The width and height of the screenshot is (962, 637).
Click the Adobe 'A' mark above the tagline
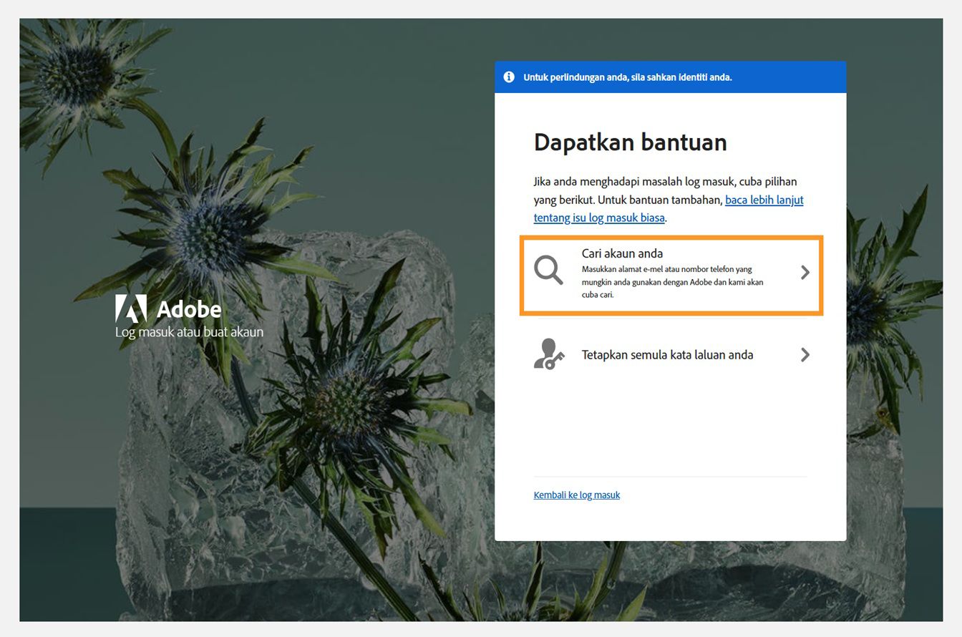tap(130, 308)
